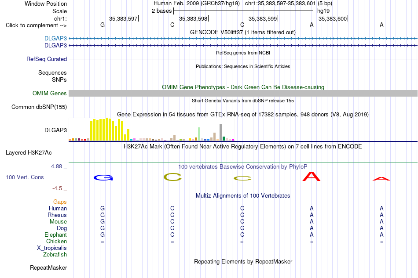Click the 'Dog' species row label

pos(62,228)
